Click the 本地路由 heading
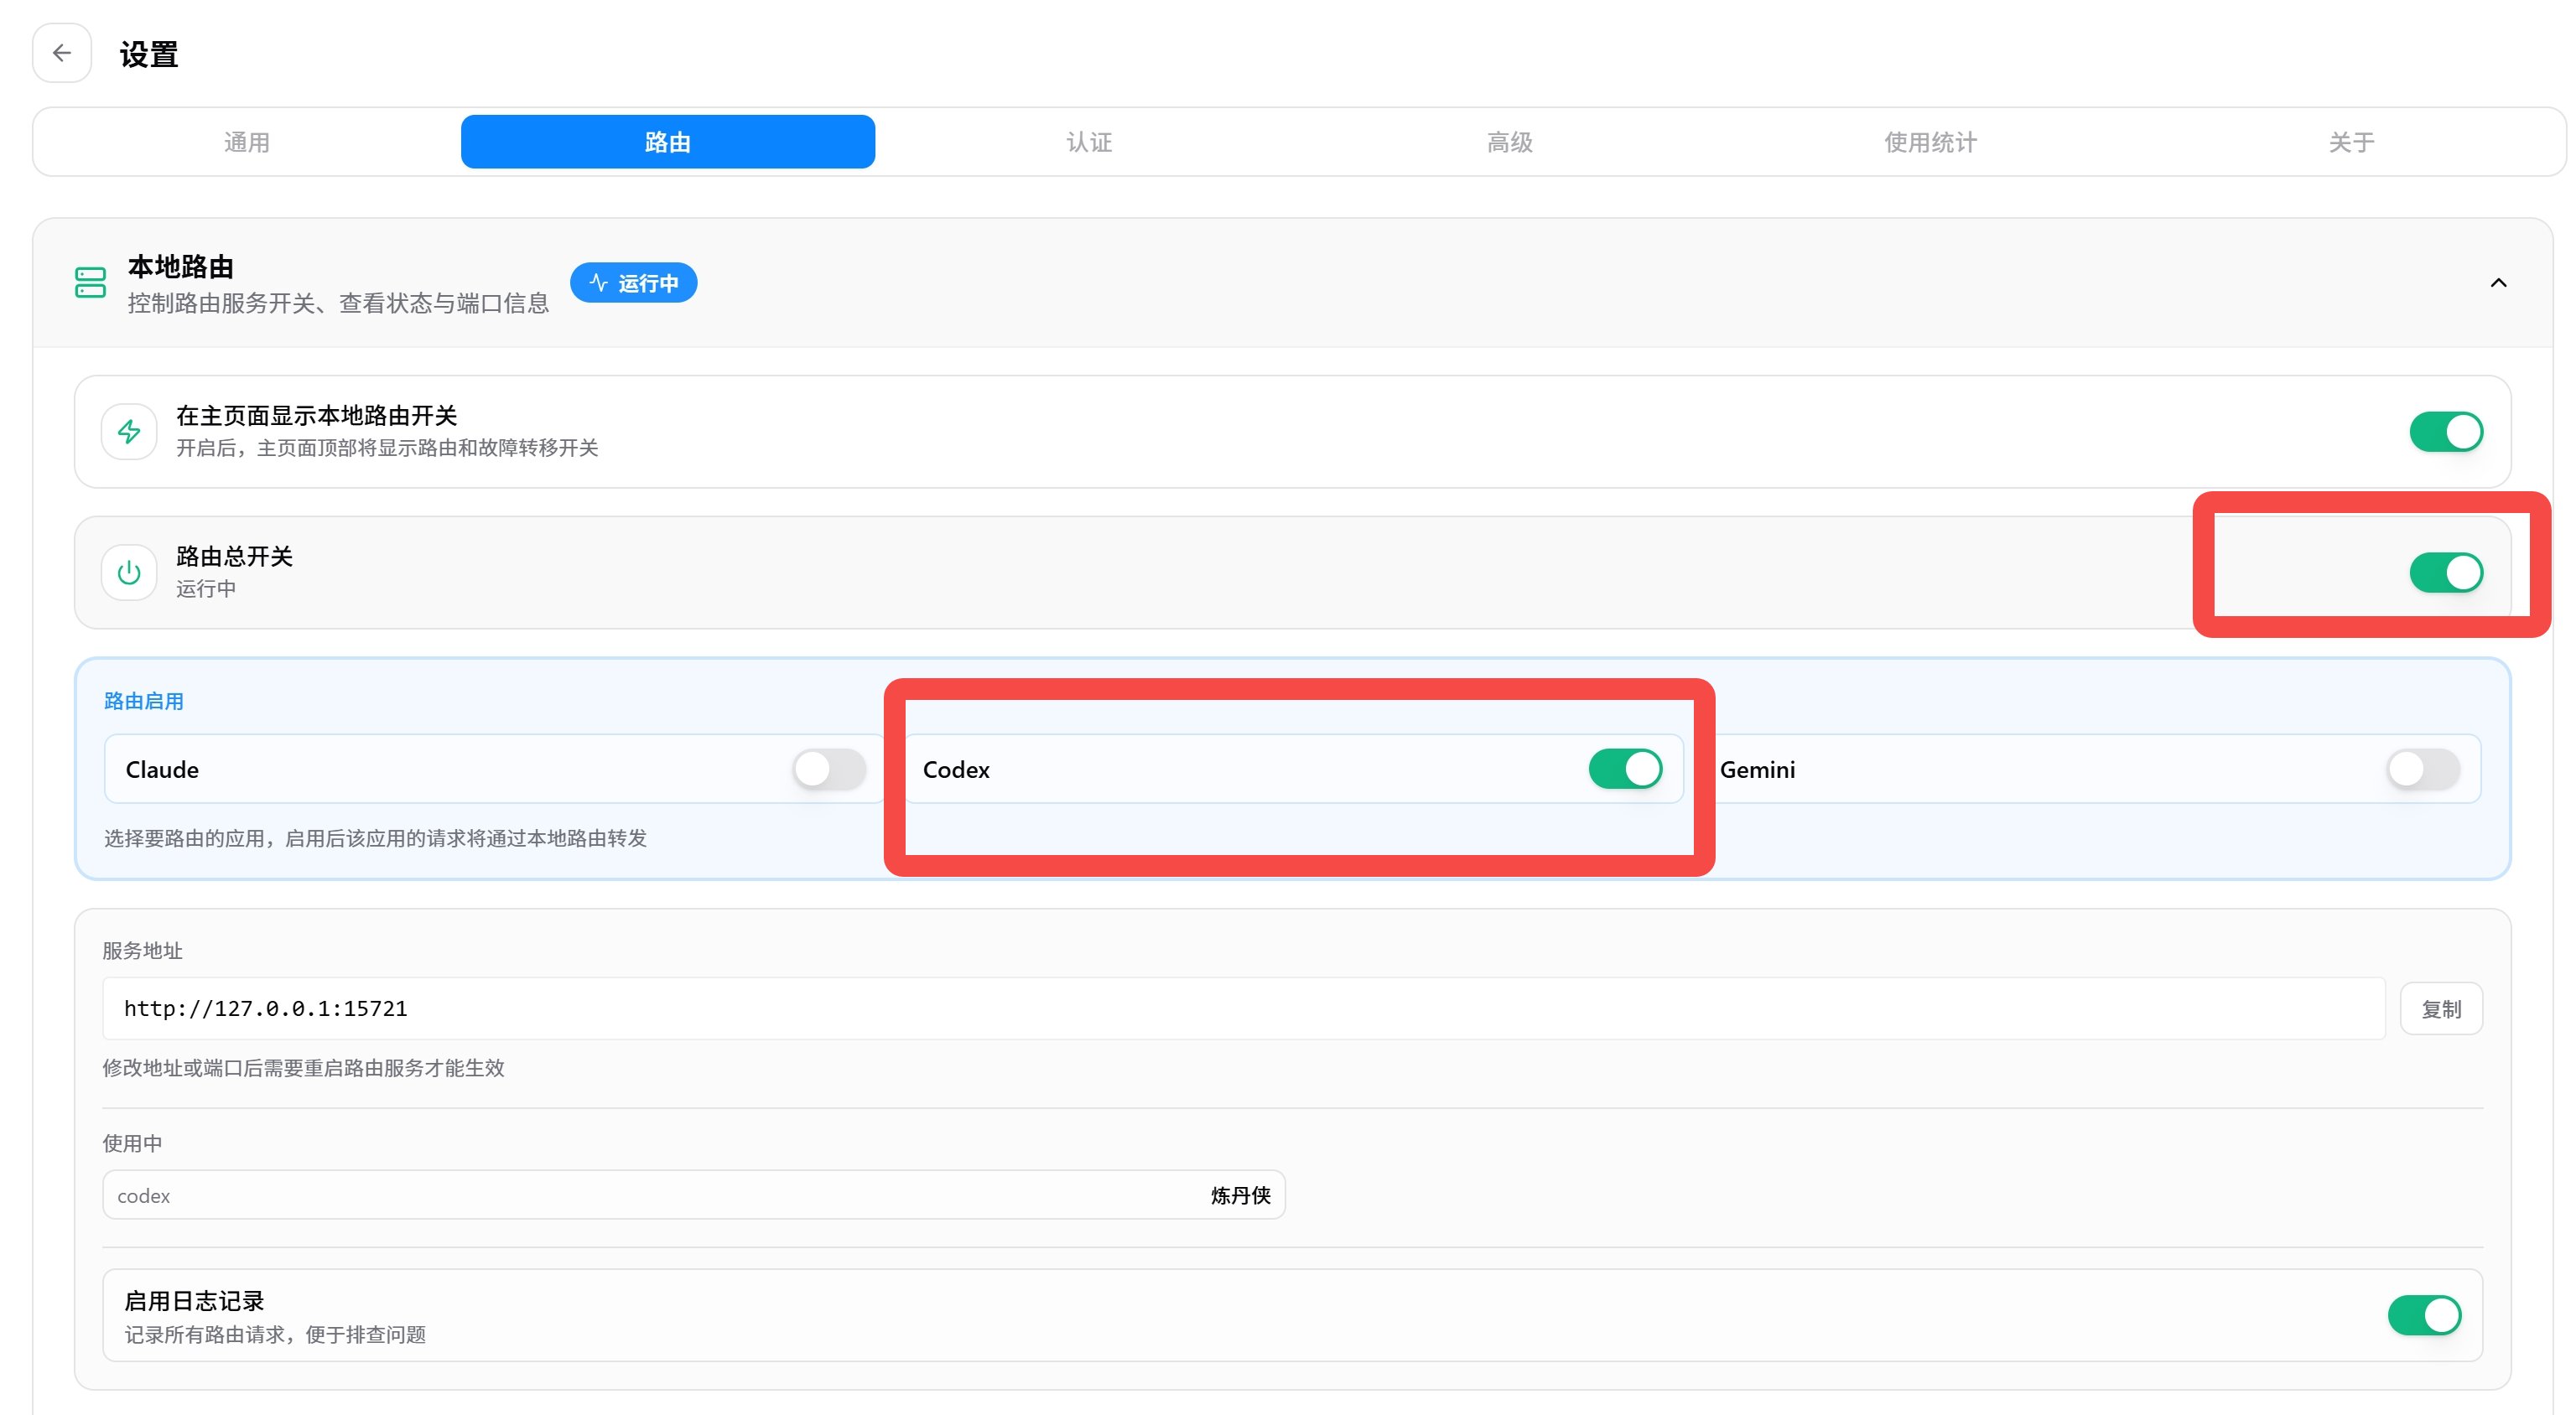This screenshot has height=1415, width=2576. (181, 267)
